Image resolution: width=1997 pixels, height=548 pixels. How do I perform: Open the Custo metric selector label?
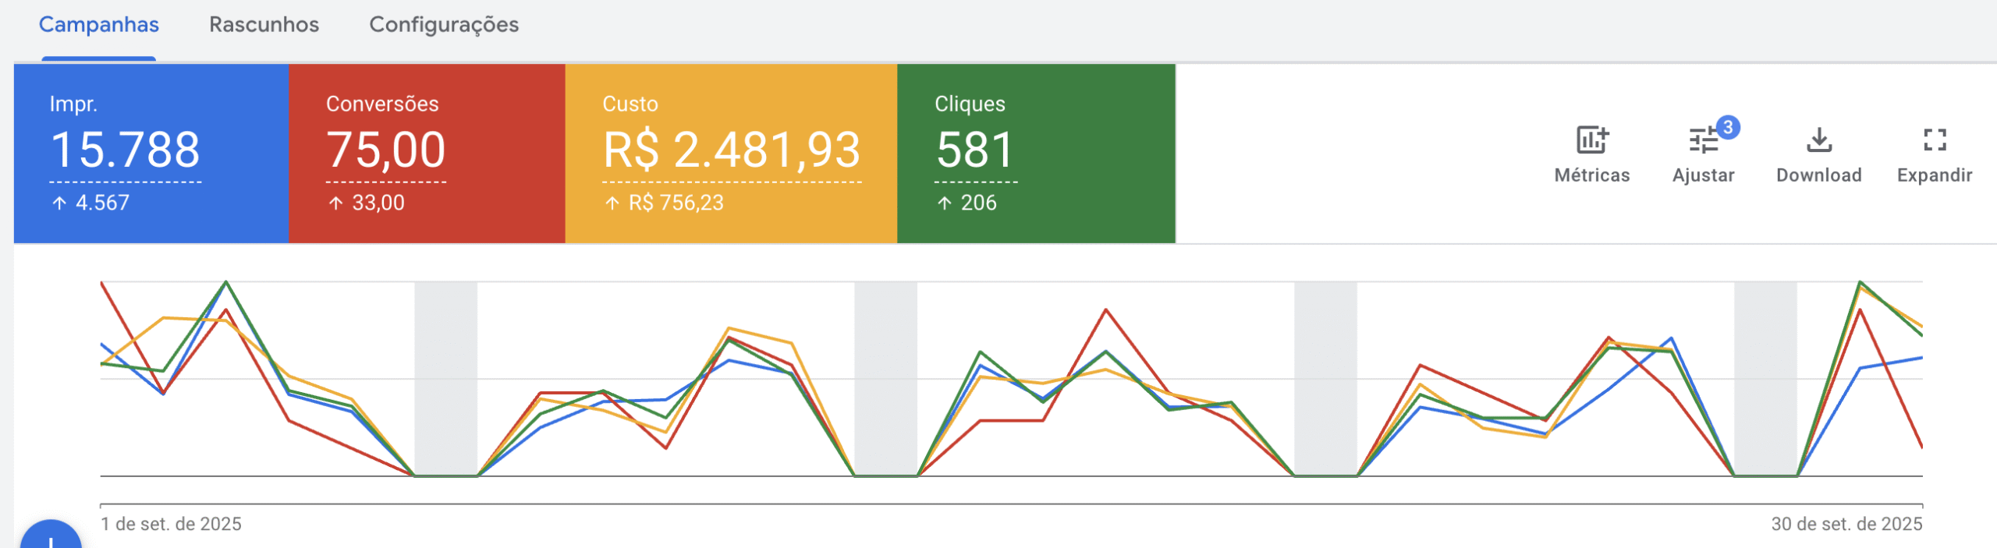point(630,104)
